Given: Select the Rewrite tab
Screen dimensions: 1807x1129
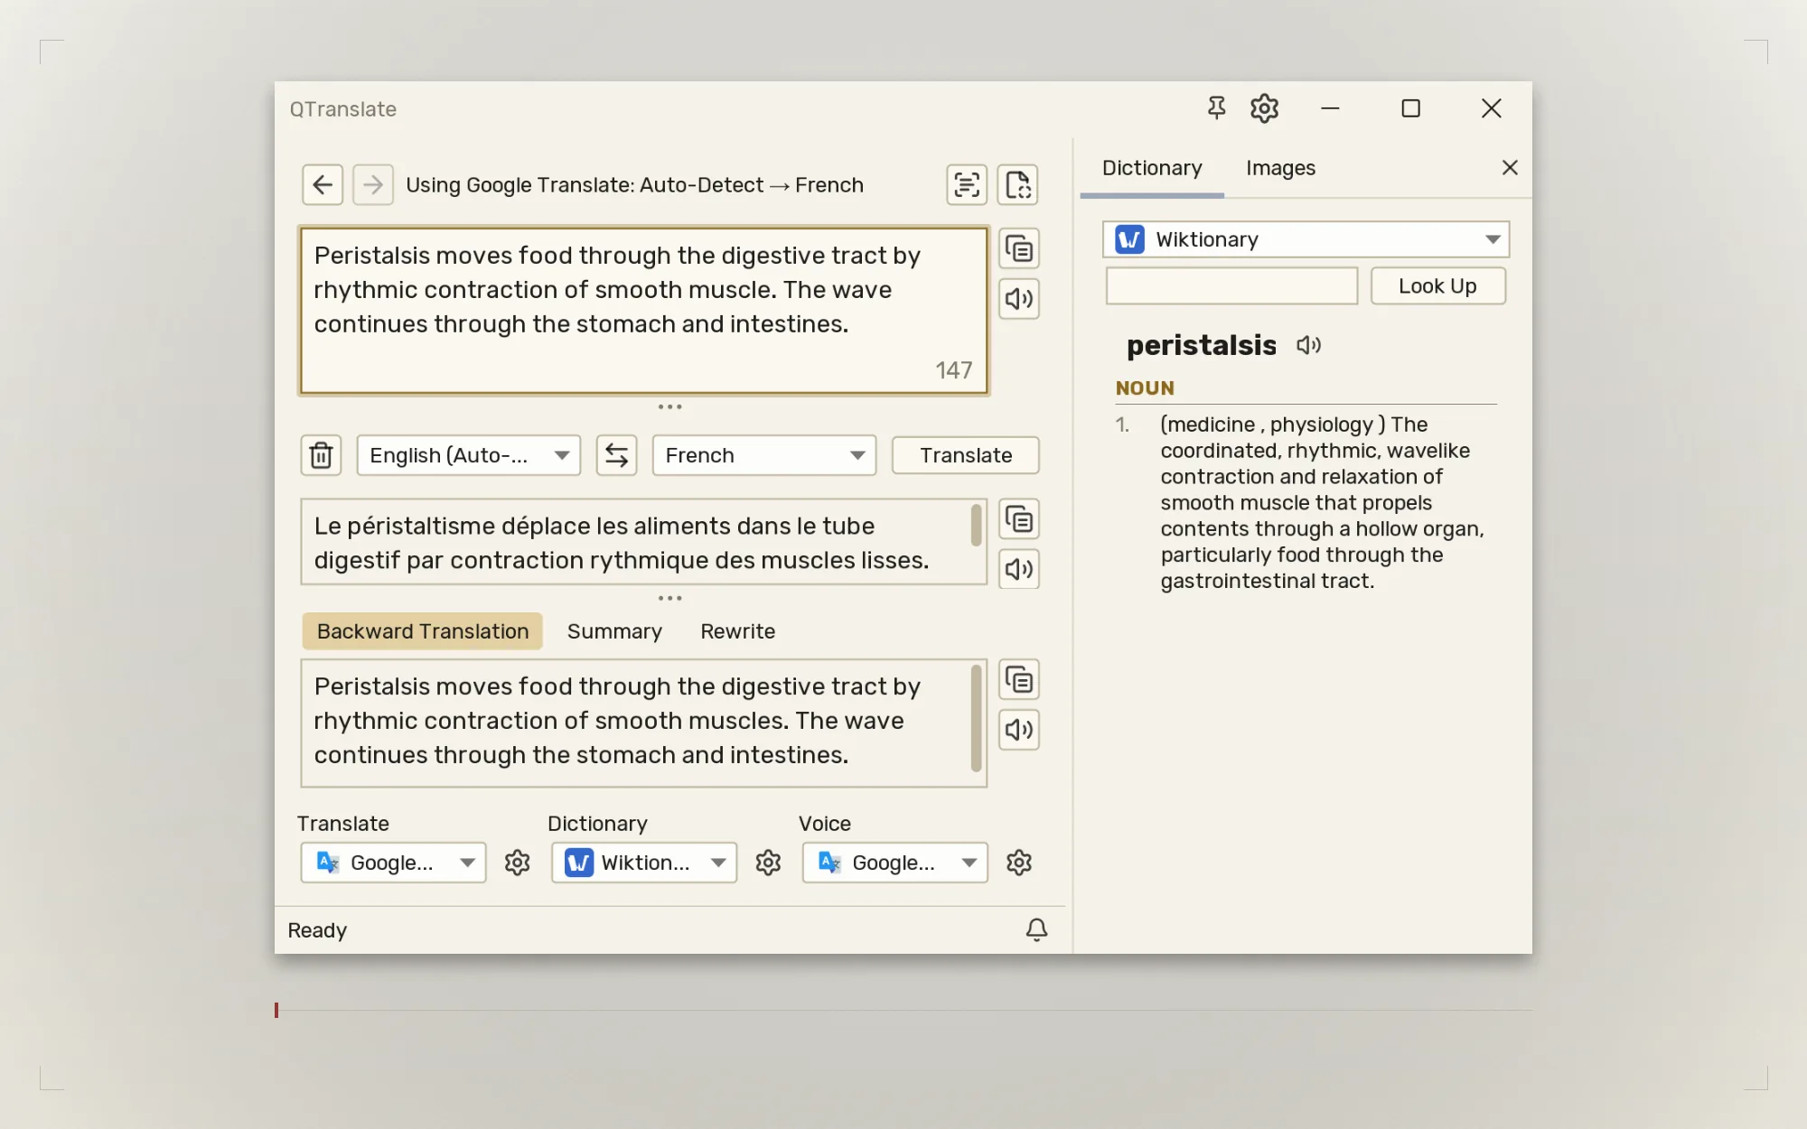Looking at the screenshot, I should (x=737, y=631).
